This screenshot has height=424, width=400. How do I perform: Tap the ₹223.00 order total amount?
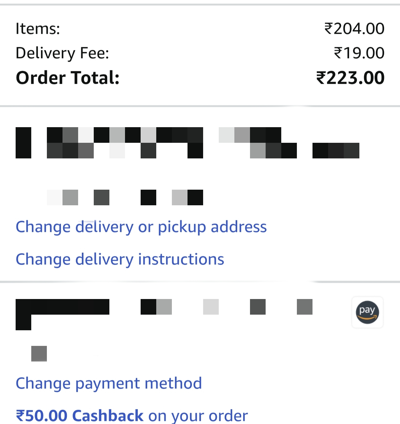(x=350, y=78)
